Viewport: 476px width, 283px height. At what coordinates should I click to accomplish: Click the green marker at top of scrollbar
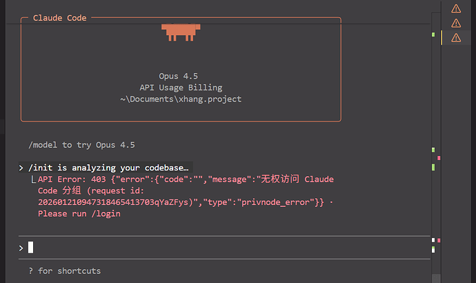433,35
